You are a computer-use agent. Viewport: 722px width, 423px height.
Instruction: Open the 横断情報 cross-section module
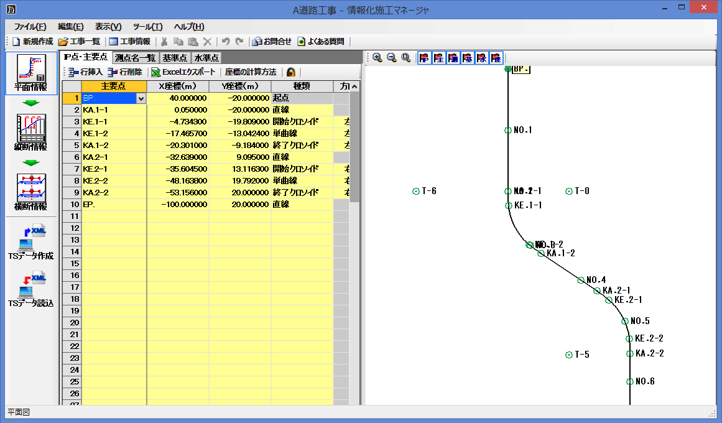coord(31,192)
